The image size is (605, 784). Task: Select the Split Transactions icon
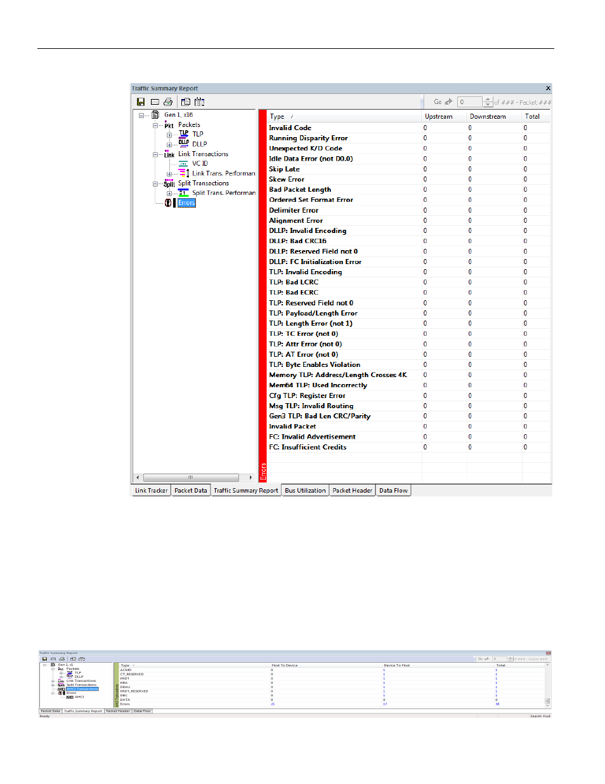click(169, 183)
